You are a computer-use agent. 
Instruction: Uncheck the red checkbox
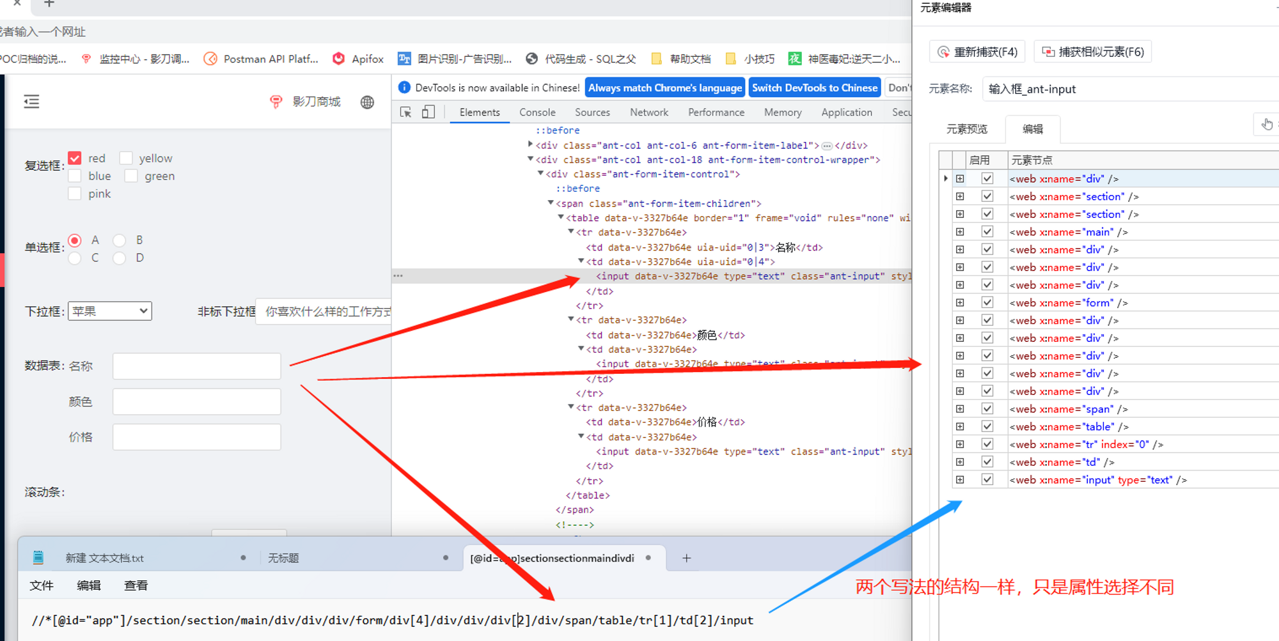pos(75,158)
